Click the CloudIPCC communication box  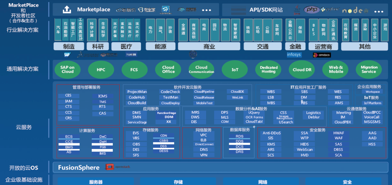pos(372,113)
